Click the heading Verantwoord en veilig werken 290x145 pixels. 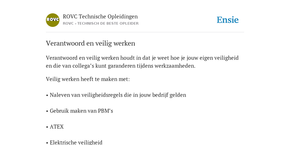[90, 43]
